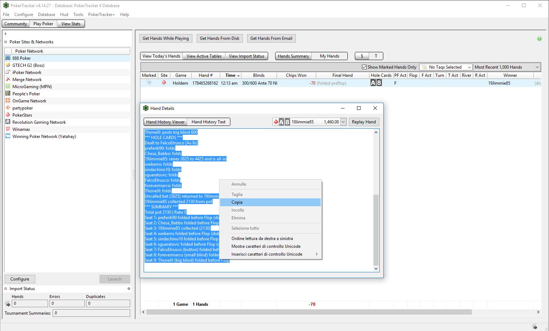
Task: Open the Hud menu
Action: coord(64,15)
